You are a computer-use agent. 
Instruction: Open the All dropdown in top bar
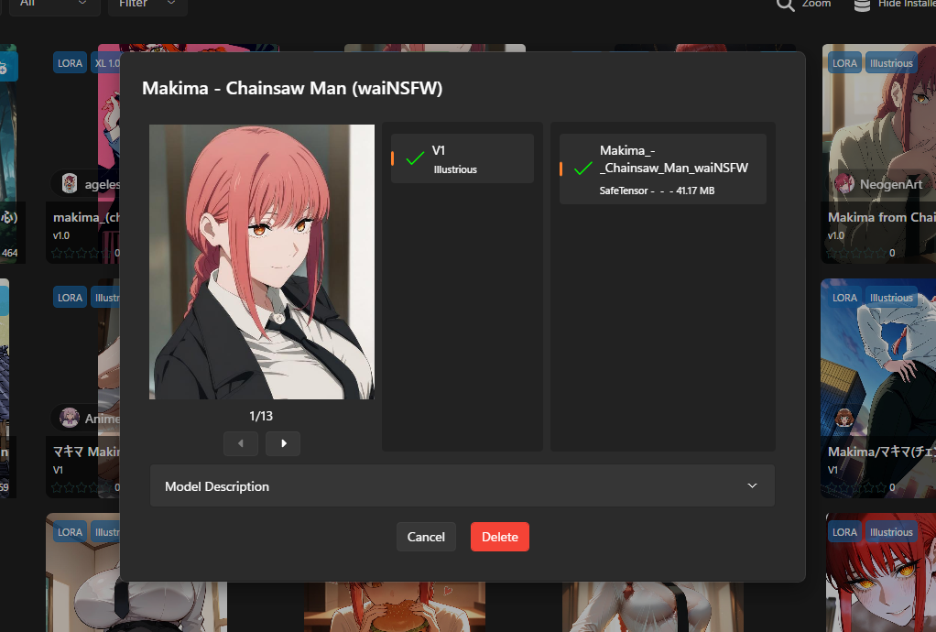coord(52,4)
